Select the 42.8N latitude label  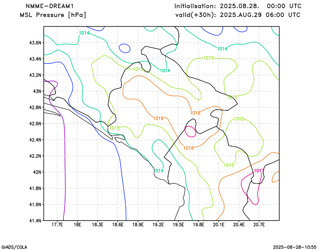pos(35,108)
